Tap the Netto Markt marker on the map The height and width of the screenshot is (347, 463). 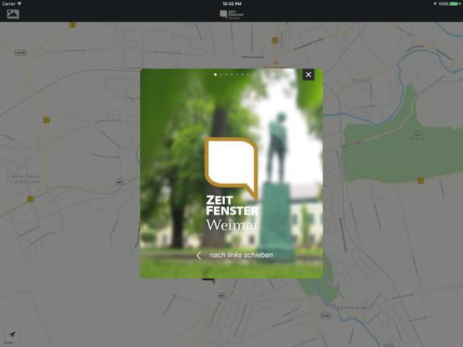pos(275,63)
